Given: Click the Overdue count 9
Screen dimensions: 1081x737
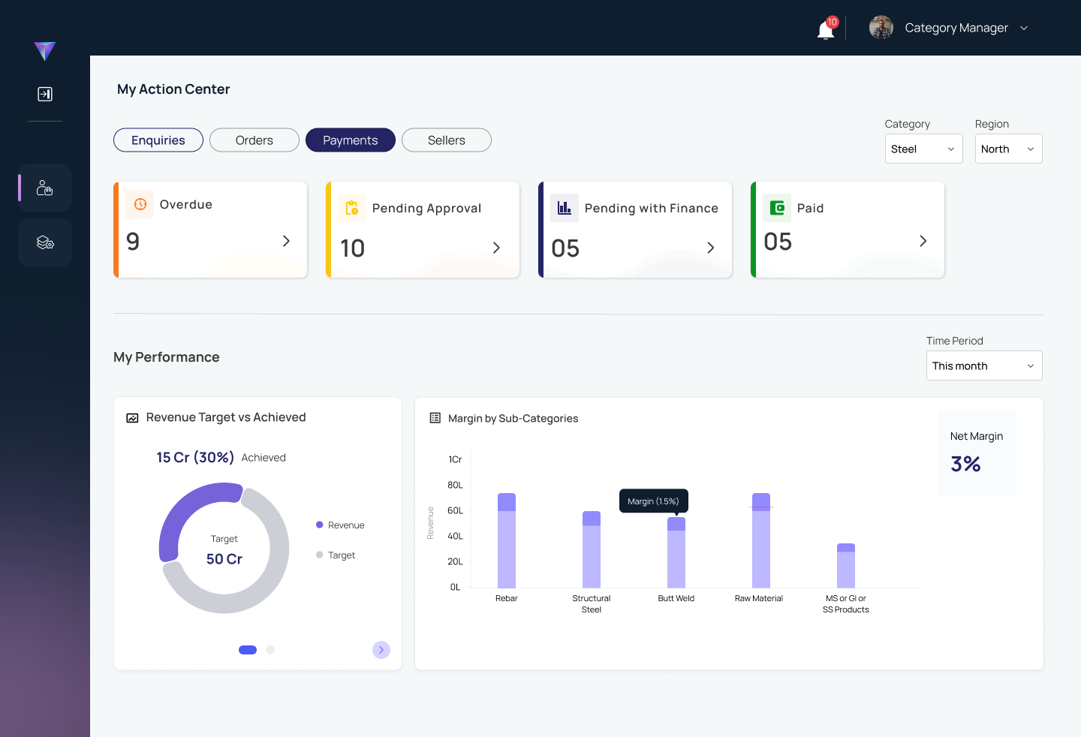Looking at the screenshot, I should [133, 242].
